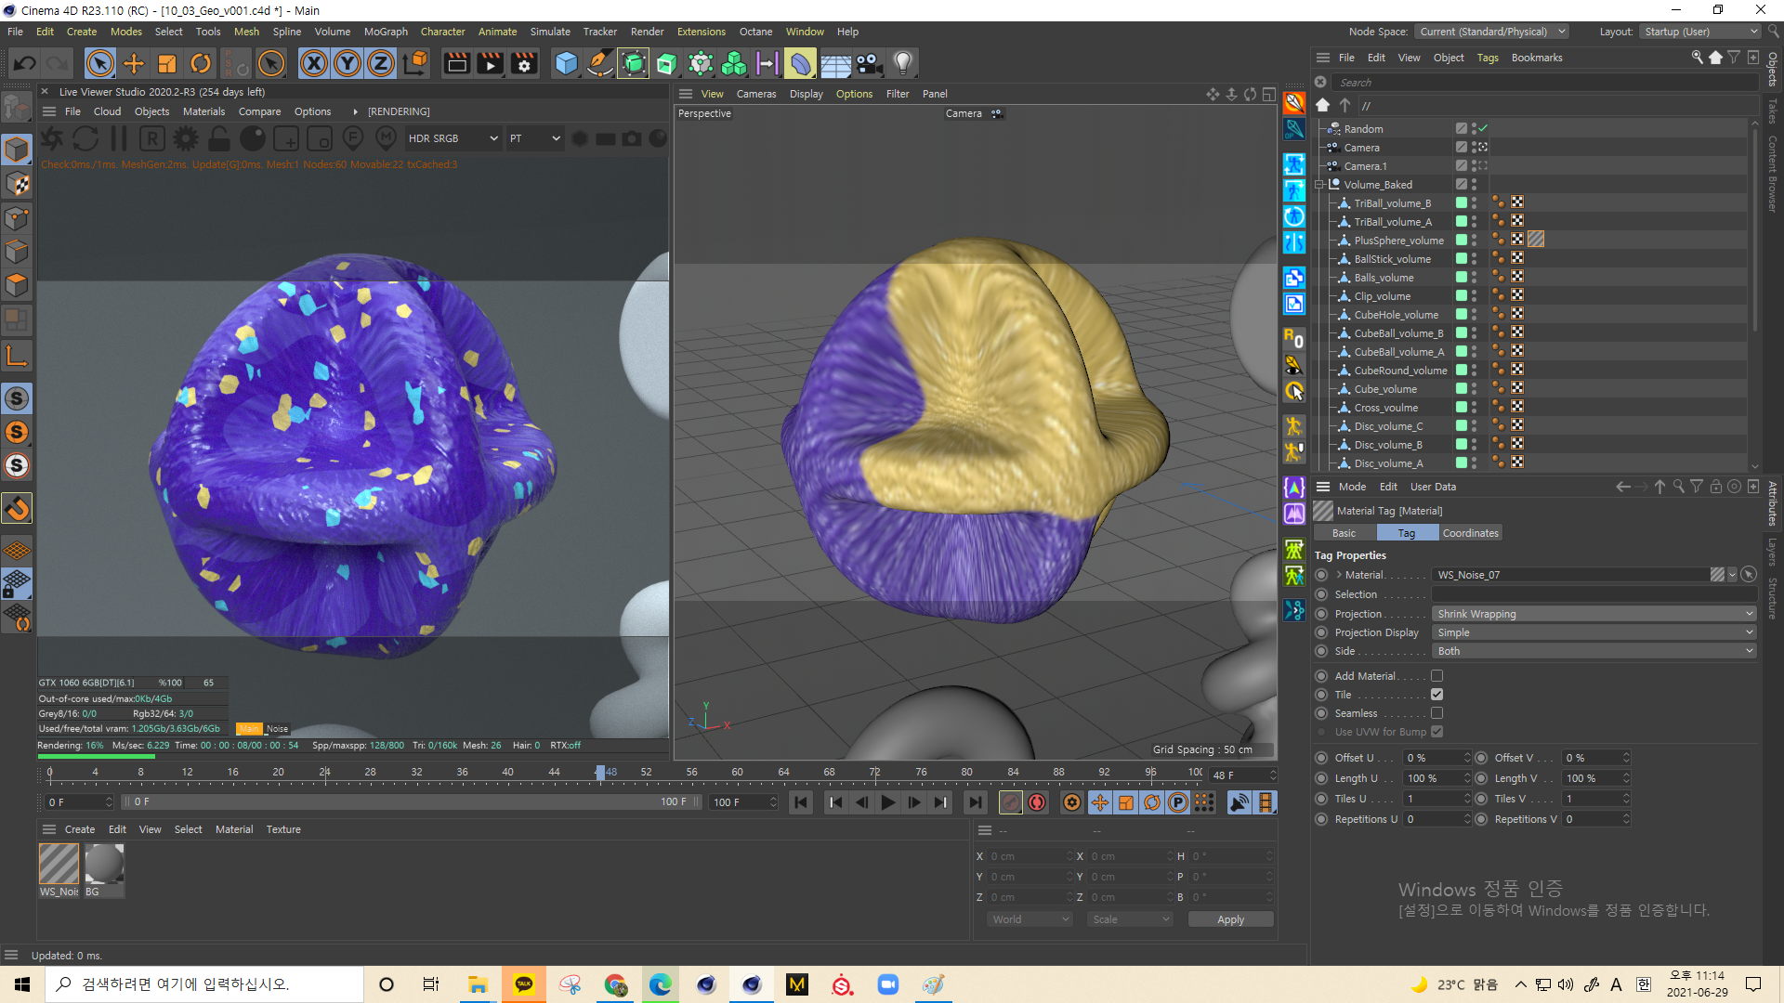Go to end of animation
This screenshot has width=1784, height=1003.
pos(975,802)
